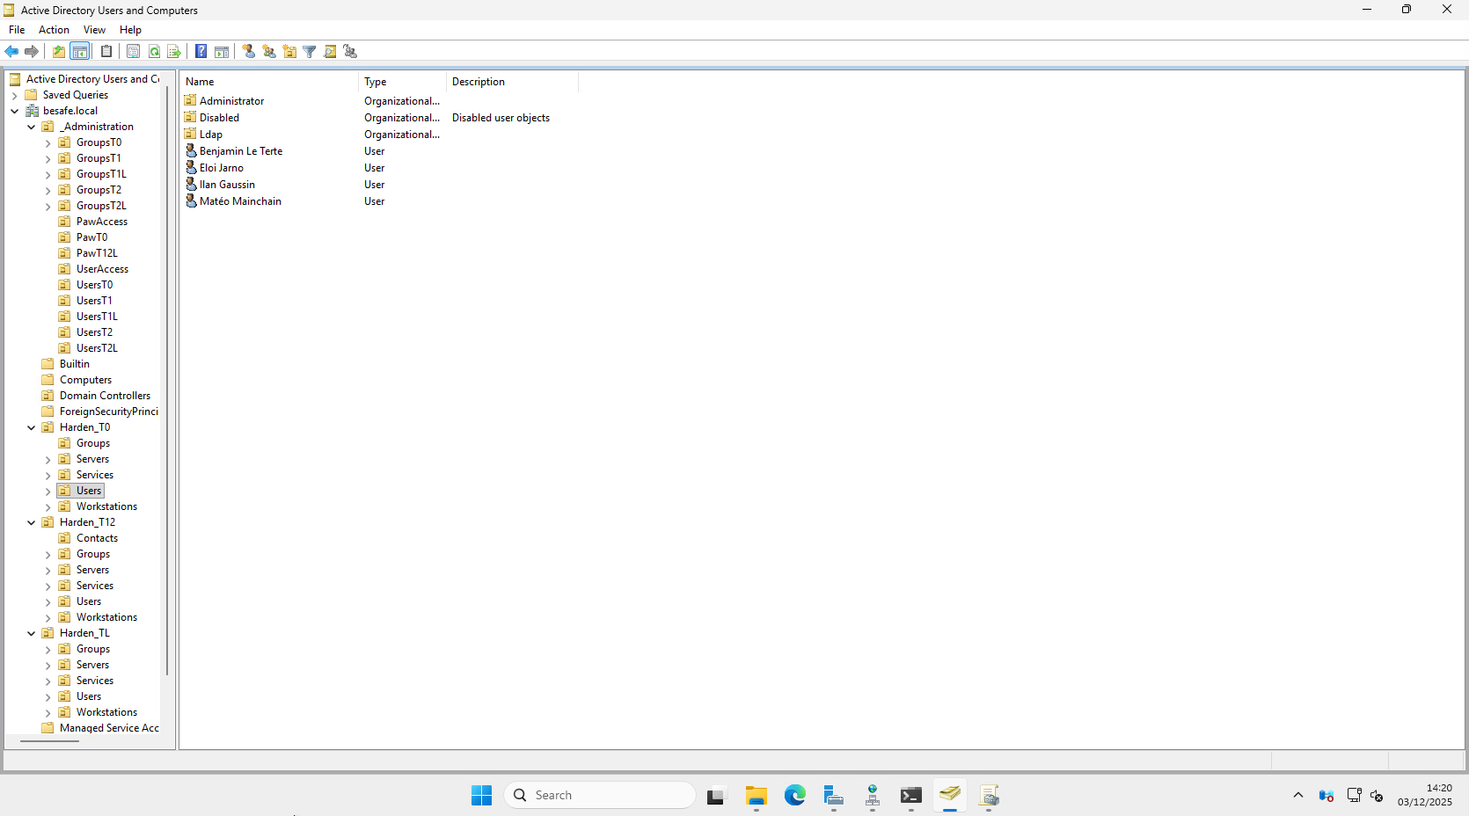Open Properties from the toolbar
This screenshot has height=816, width=1469.
pyautogui.click(x=133, y=52)
